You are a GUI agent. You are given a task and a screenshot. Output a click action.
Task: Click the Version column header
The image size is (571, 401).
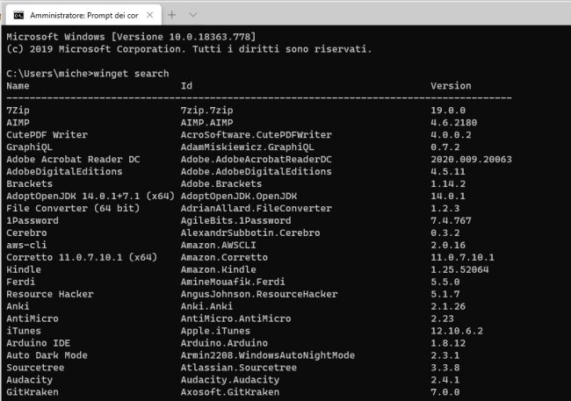tap(451, 86)
